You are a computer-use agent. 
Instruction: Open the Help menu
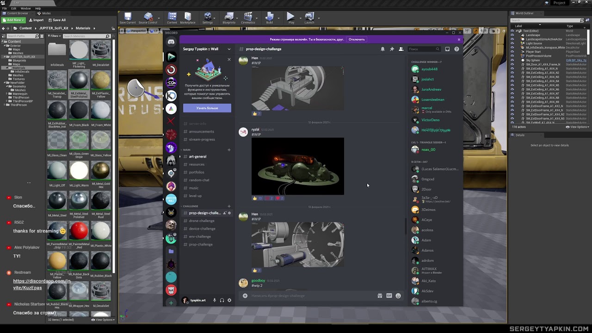[x=38, y=8]
